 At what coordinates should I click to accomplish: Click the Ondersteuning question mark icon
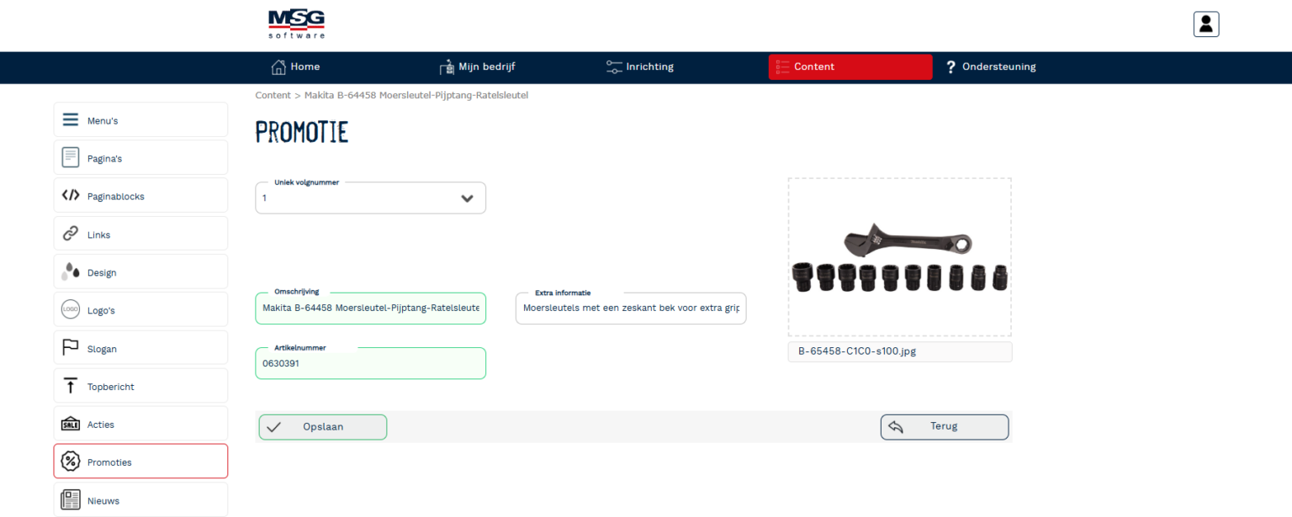[951, 67]
